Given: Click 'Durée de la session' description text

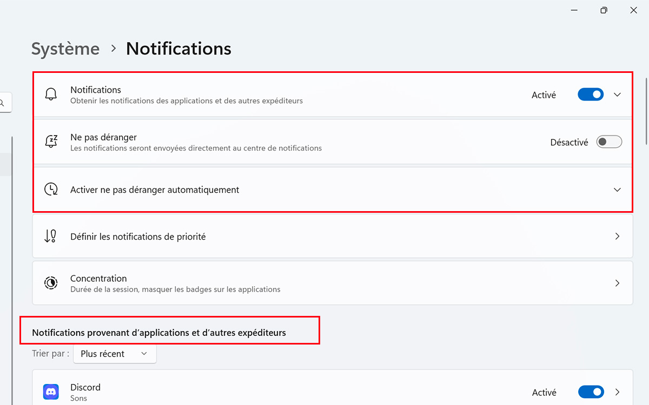Looking at the screenshot, I should coord(175,289).
